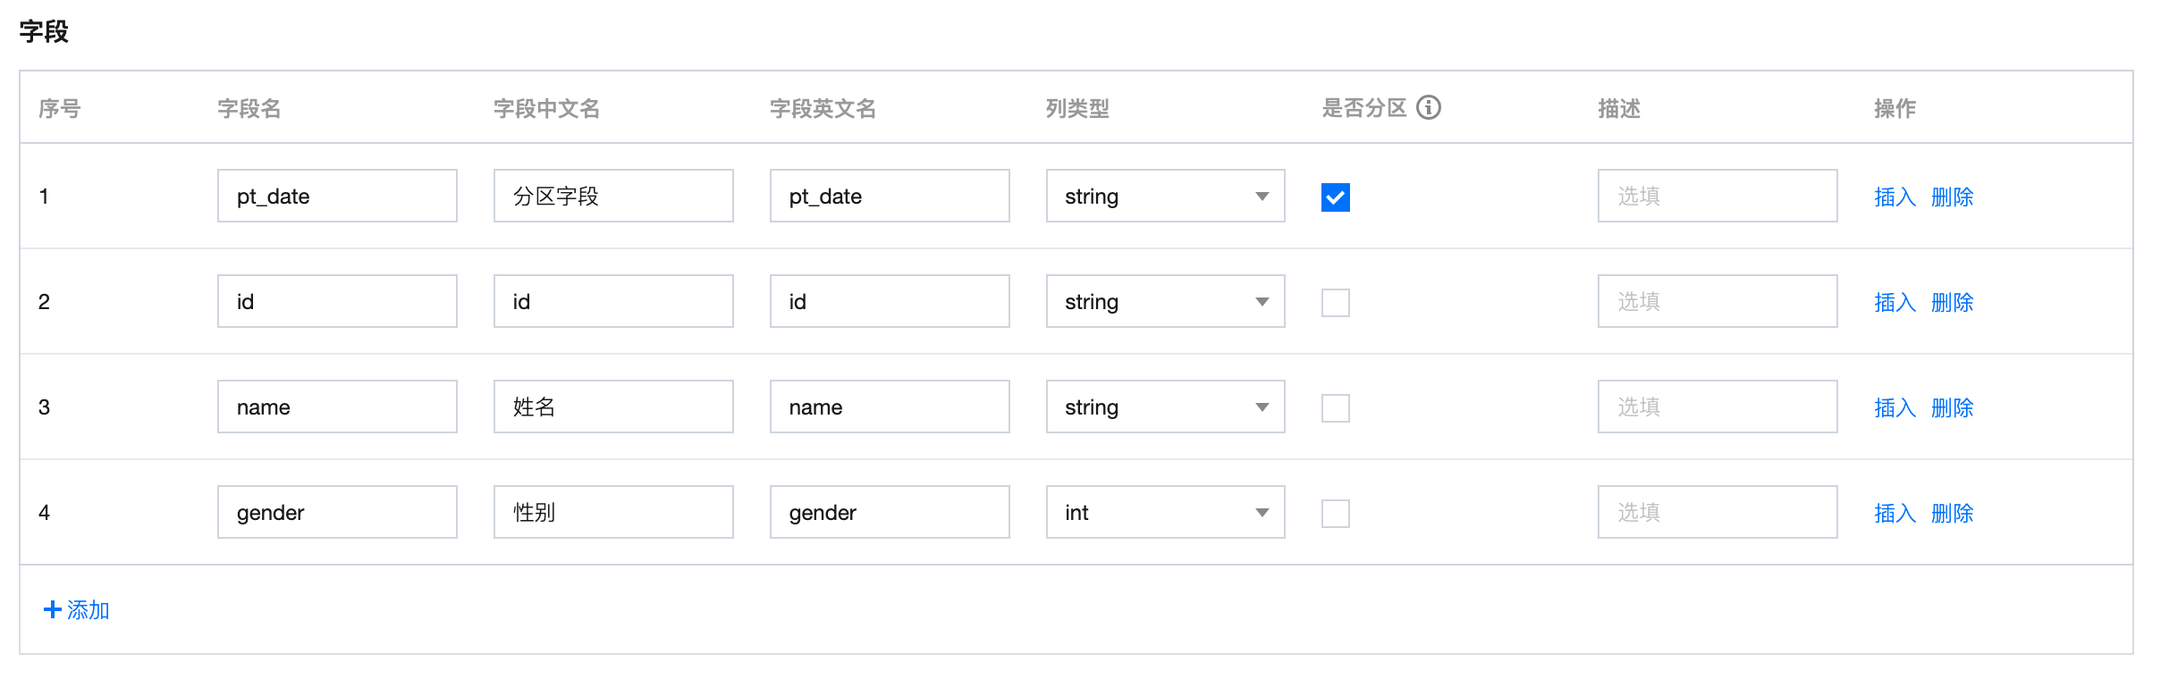The image size is (2169, 679).
Task: Click the plus icon to add a field
Action: (53, 609)
